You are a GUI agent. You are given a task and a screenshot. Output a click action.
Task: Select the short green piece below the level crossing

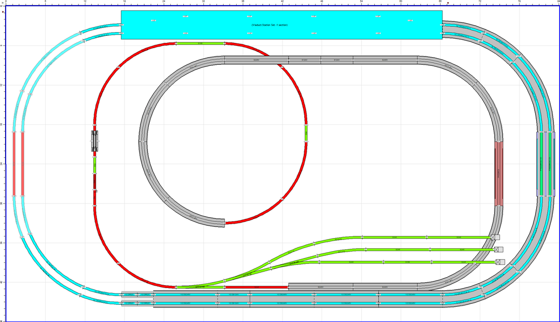[x=94, y=164]
